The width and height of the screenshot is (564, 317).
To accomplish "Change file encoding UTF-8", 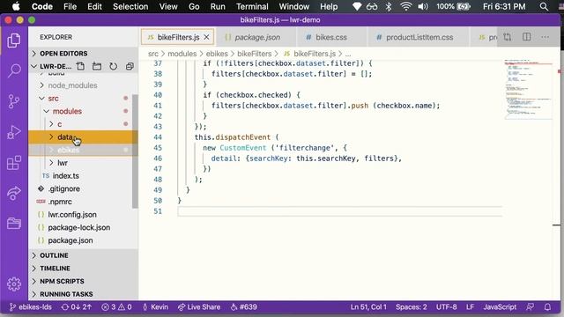I will pos(447,307).
